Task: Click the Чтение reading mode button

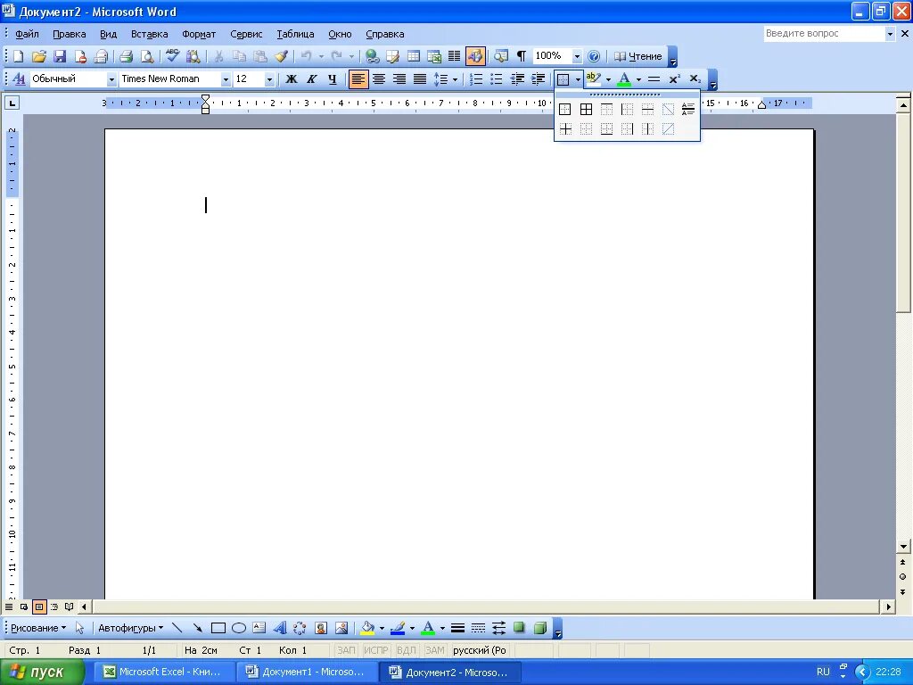Action: [638, 56]
